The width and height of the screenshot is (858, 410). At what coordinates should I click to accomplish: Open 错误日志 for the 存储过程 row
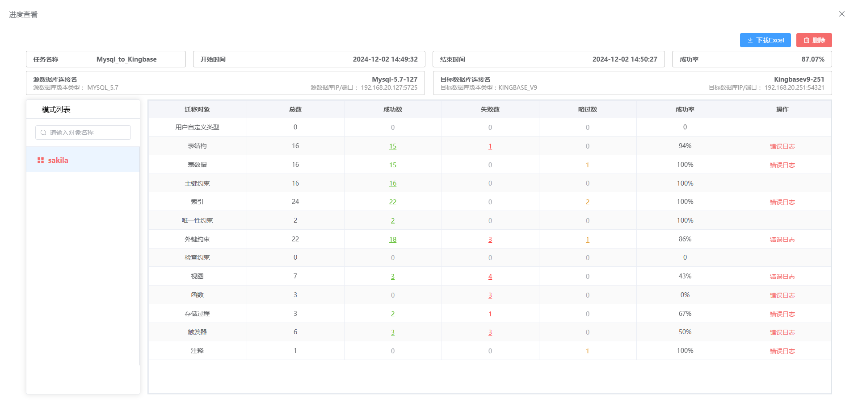782,314
